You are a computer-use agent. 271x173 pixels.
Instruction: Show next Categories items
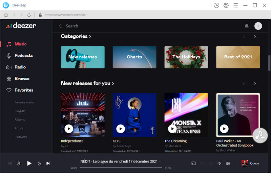tap(255, 37)
